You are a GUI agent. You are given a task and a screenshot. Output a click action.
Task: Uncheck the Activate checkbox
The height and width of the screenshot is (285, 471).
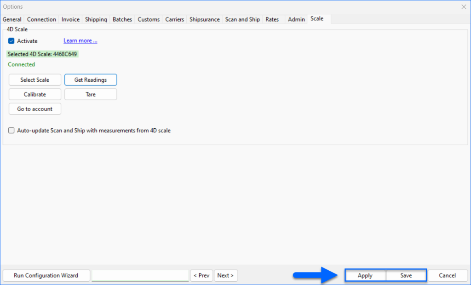pos(11,40)
